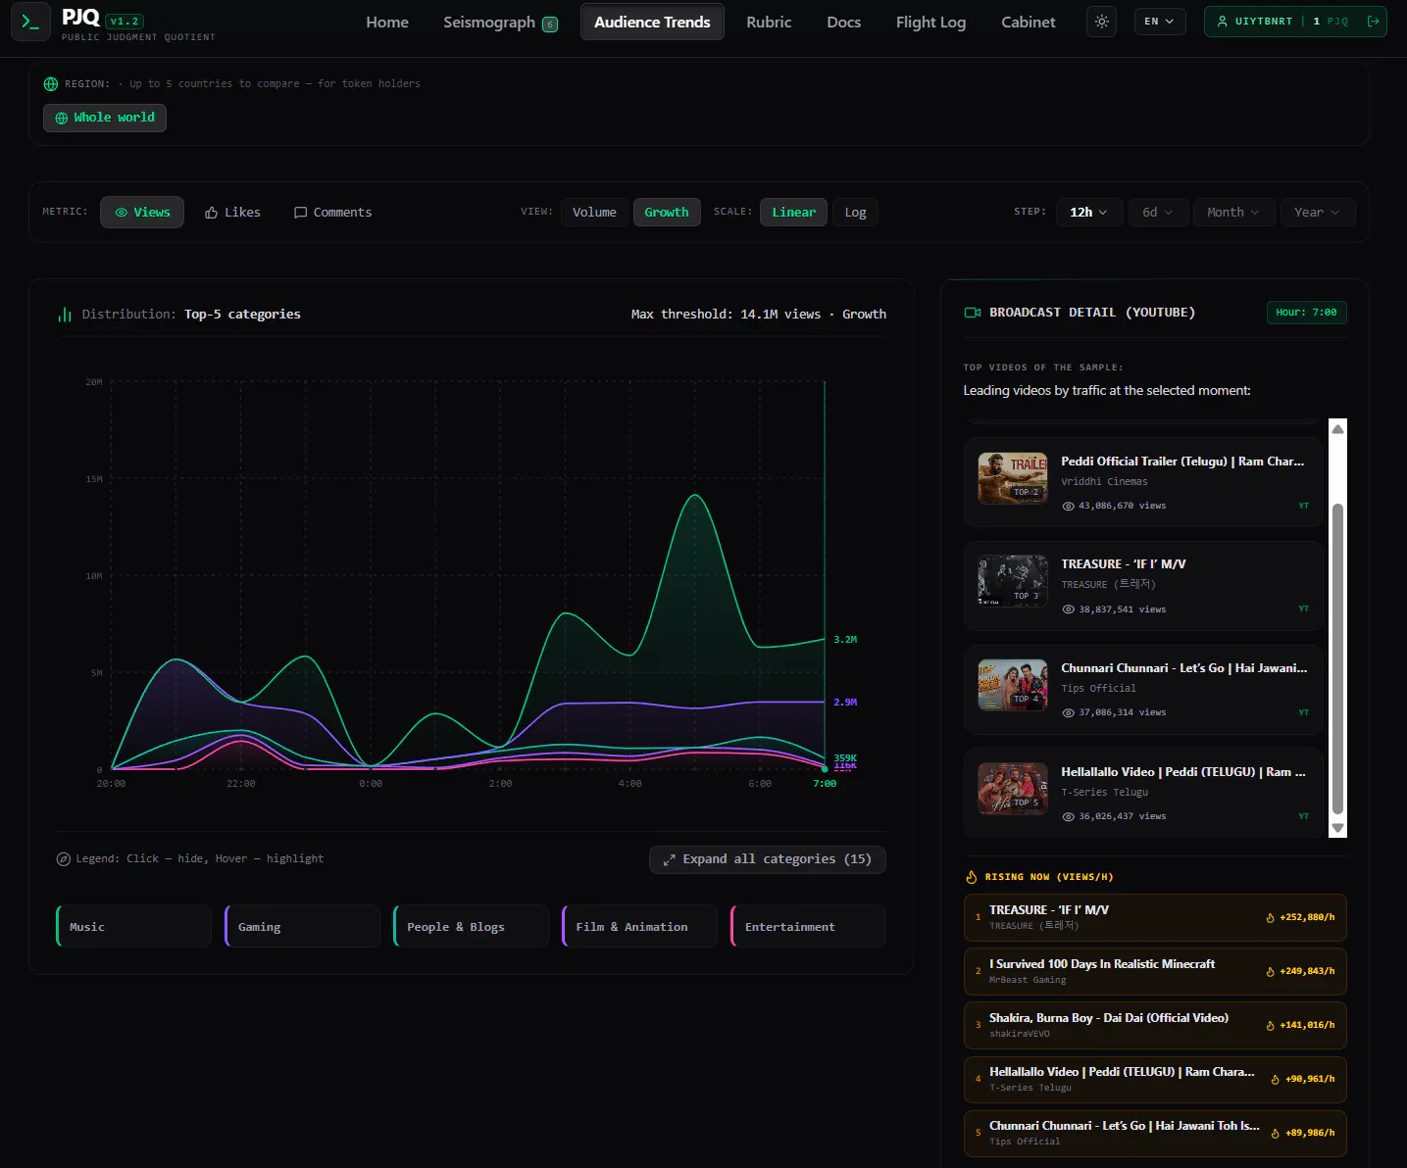Open the Rubric tab
The image size is (1407, 1168).
coord(769,22)
